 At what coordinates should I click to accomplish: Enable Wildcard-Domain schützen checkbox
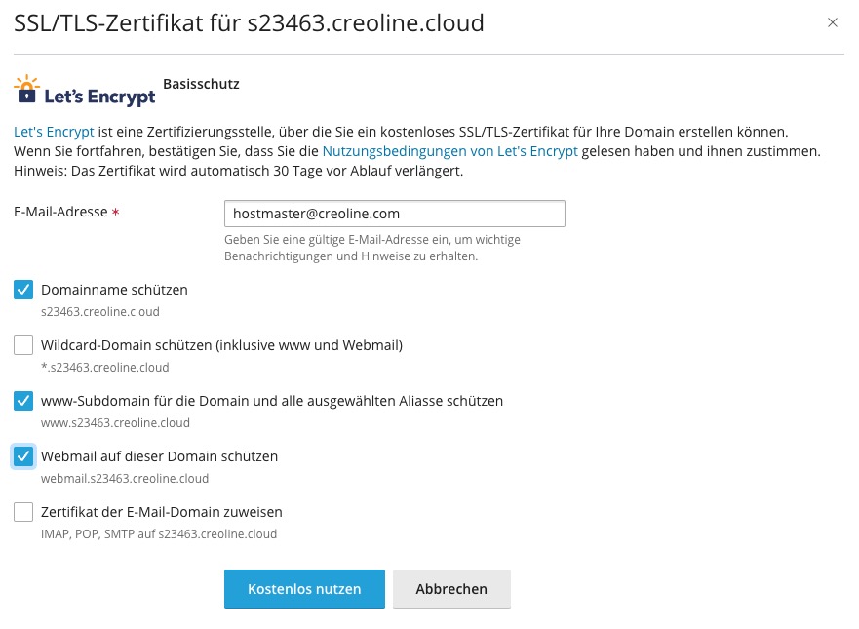23,345
